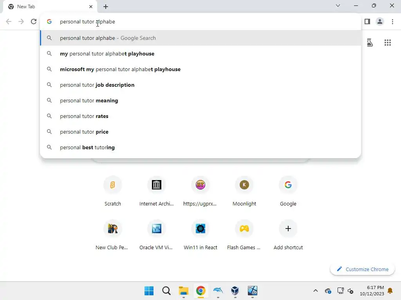The height and width of the screenshot is (300, 401).
Task: Open the Moonlight shortcut
Action: 244,191
